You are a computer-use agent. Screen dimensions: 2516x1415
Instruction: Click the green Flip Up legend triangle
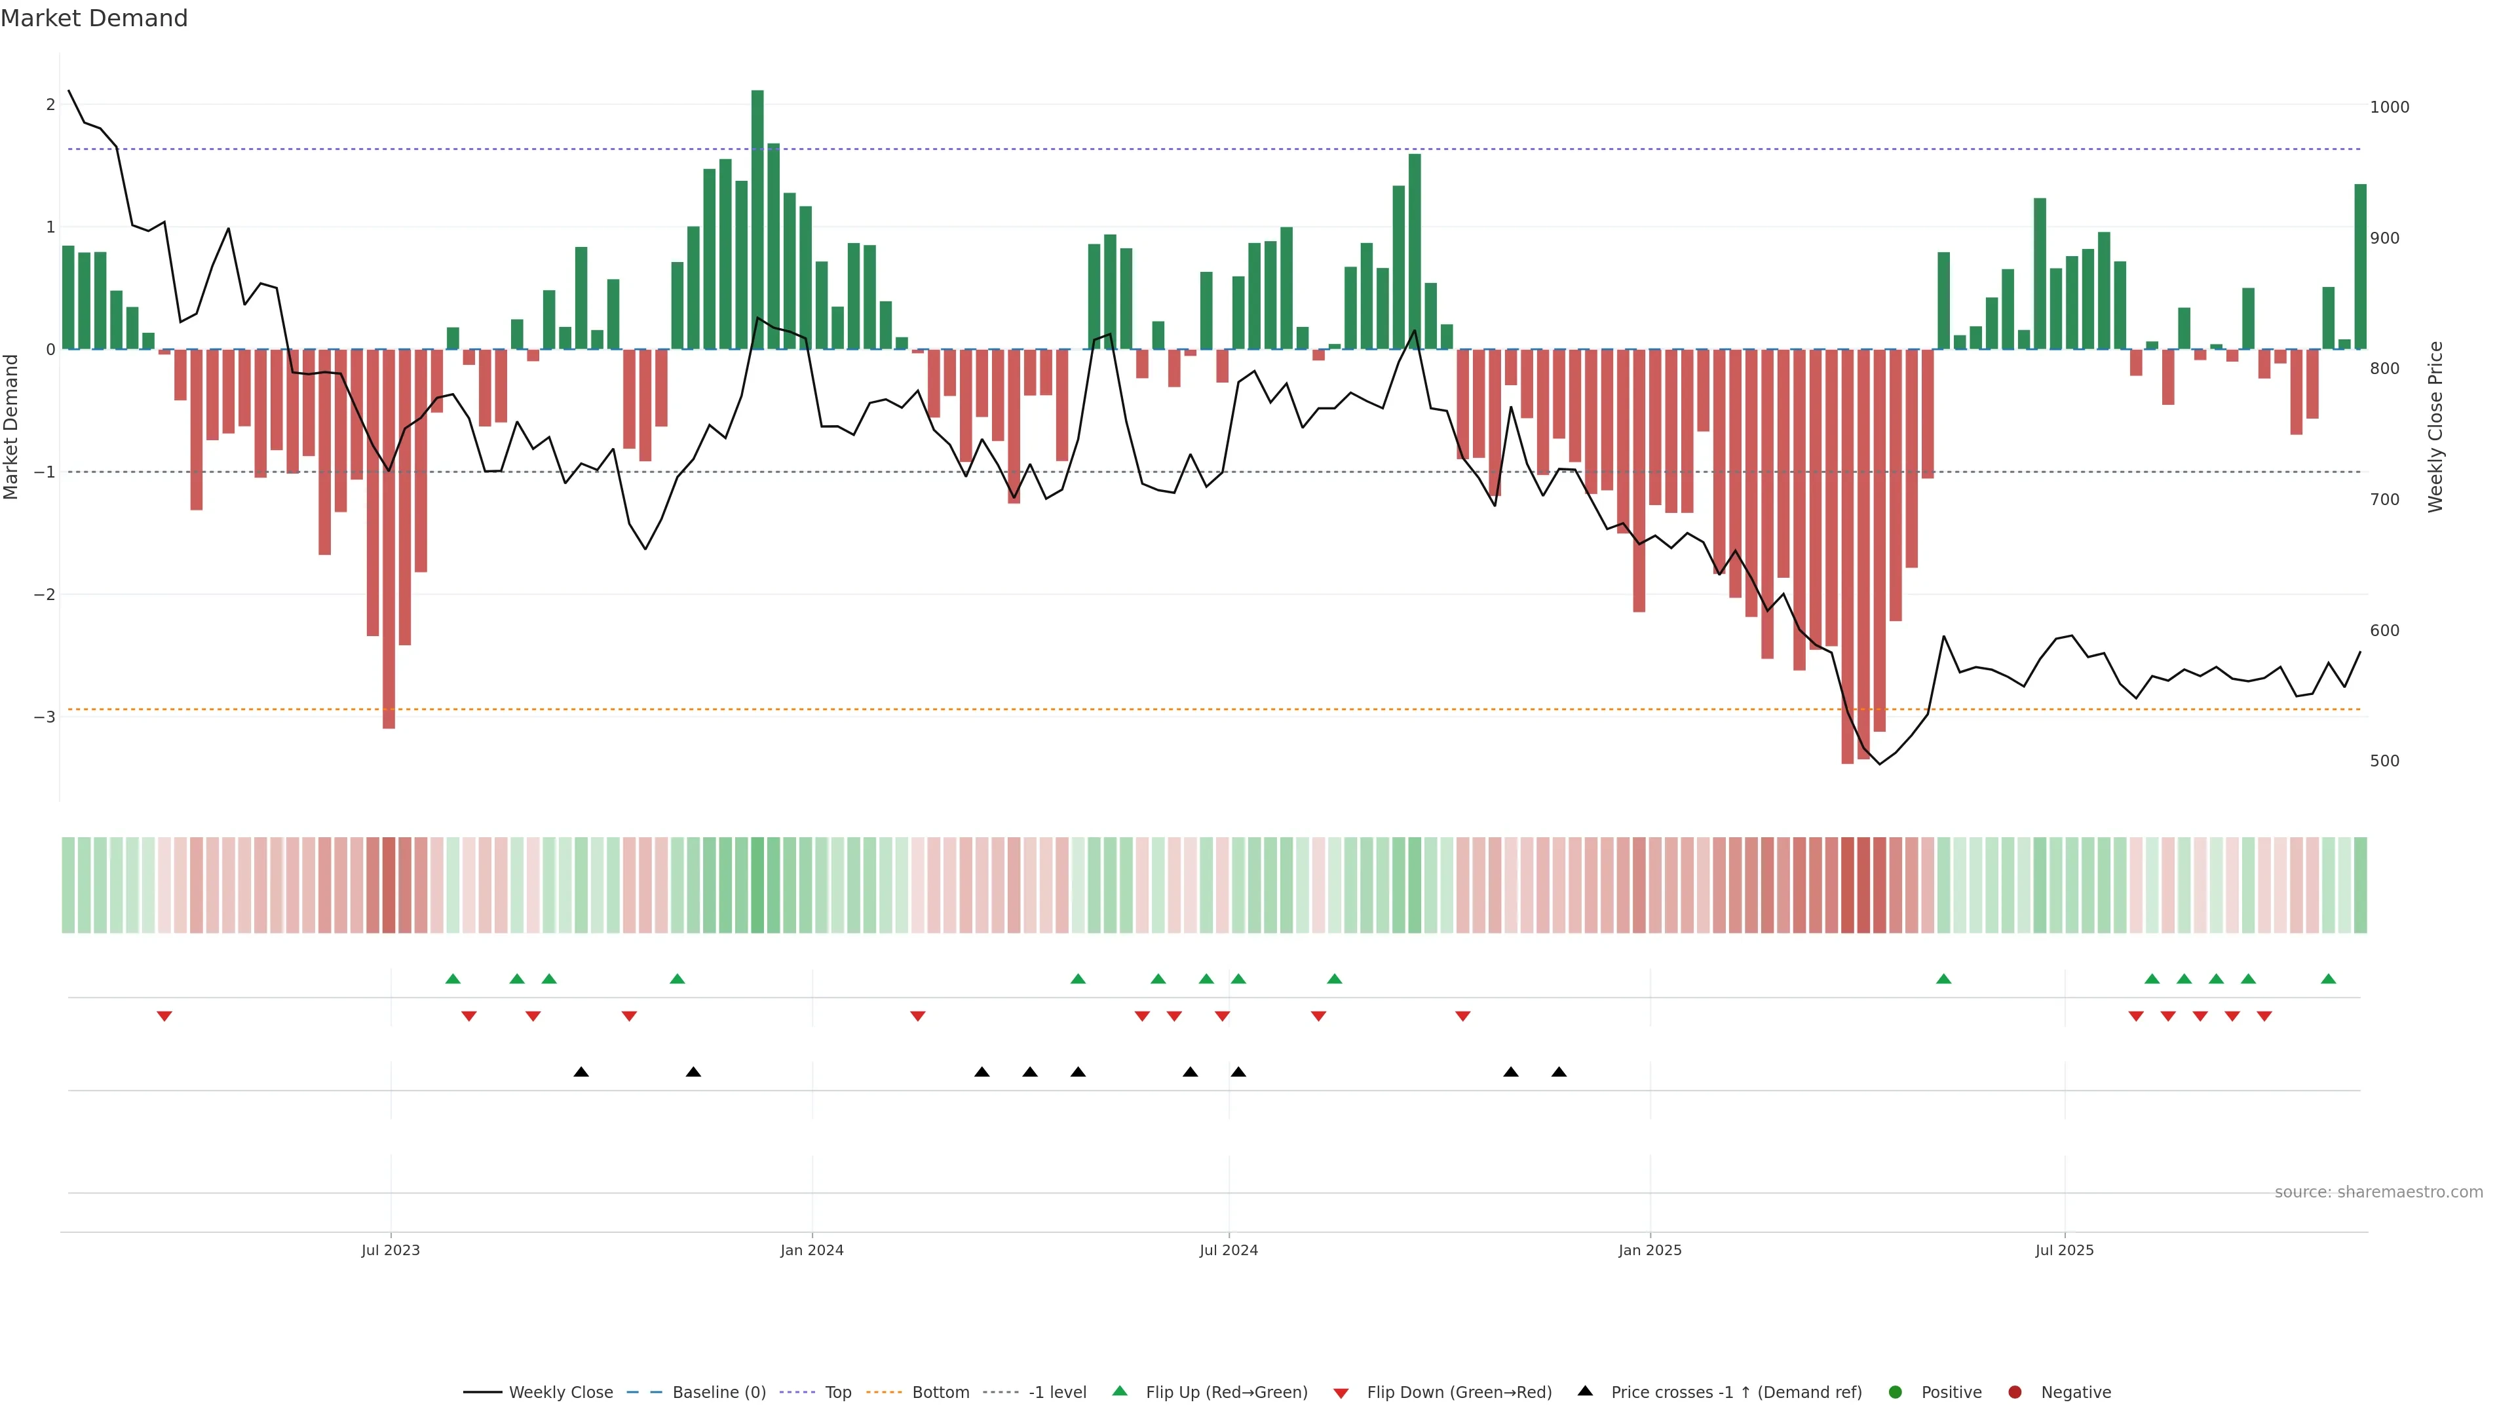tap(1119, 1391)
